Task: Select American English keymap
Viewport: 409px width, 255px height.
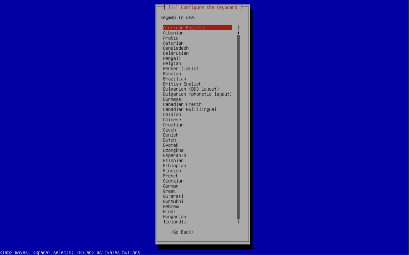Action: click(183, 28)
